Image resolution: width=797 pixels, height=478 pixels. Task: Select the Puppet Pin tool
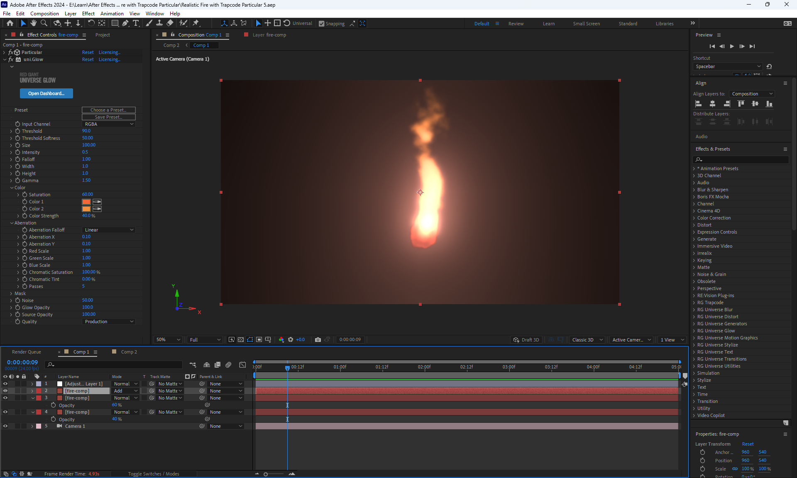196,23
